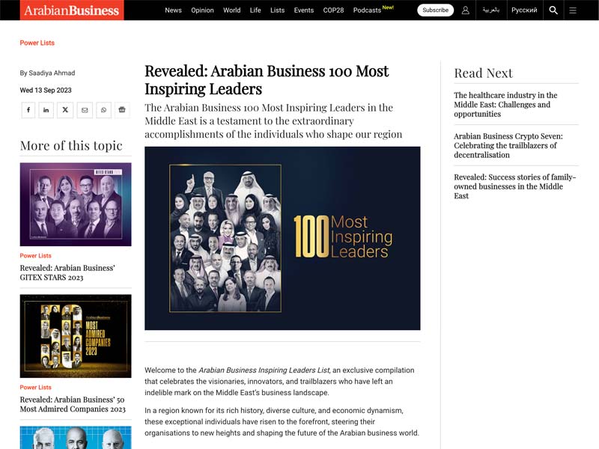The image size is (599, 449).
Task: Read Arabian Business Crypto Seven article
Action: tap(508, 145)
